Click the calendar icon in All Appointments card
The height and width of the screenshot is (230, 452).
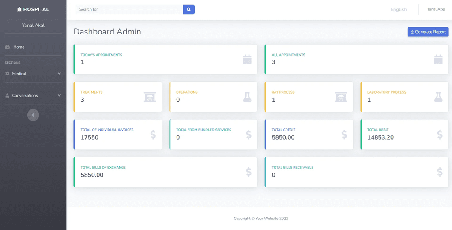coord(438,59)
